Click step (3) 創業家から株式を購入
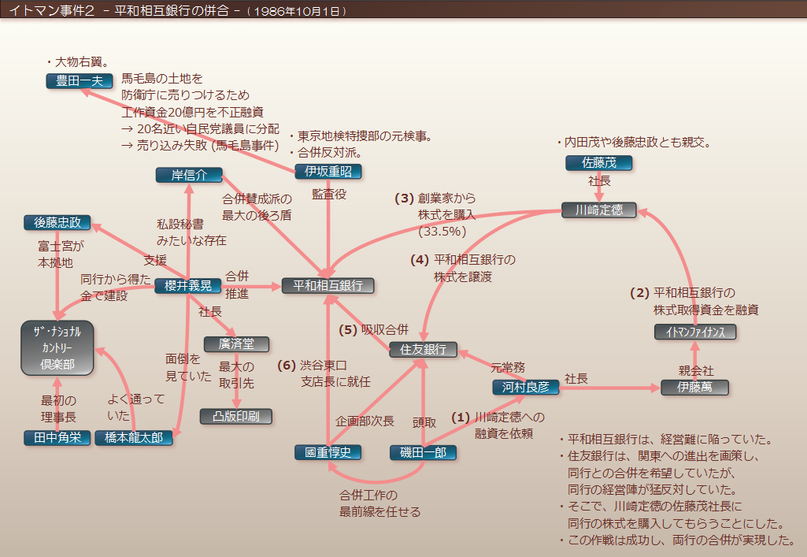Image resolution: width=807 pixels, height=557 pixels. (435, 214)
